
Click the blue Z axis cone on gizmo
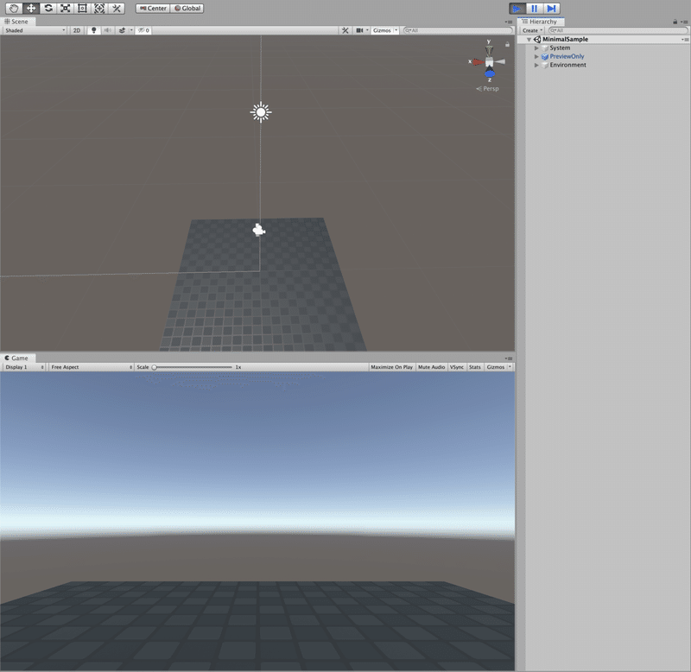(x=490, y=74)
